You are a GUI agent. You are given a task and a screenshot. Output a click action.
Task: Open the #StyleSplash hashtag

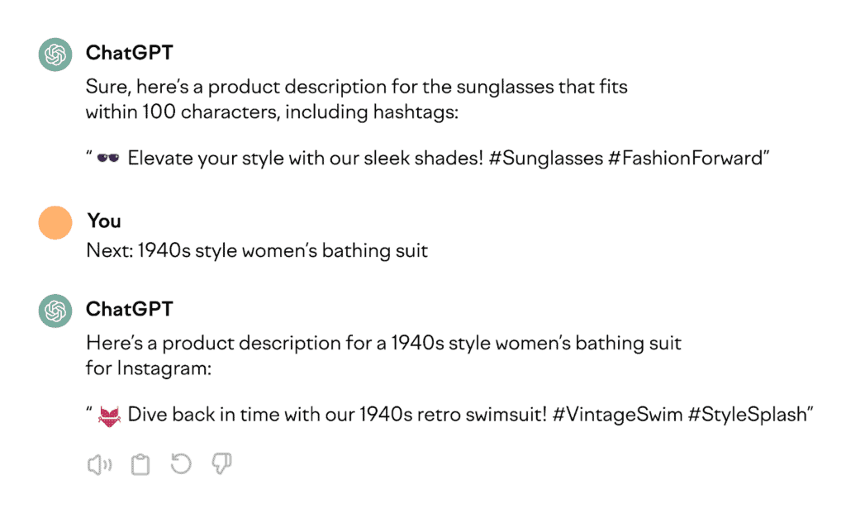coord(750,415)
